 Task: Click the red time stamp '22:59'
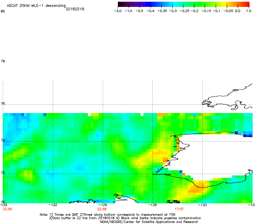[7, 209]
